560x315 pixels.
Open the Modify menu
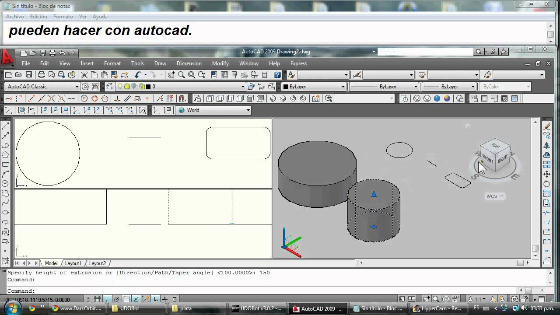[x=220, y=63]
